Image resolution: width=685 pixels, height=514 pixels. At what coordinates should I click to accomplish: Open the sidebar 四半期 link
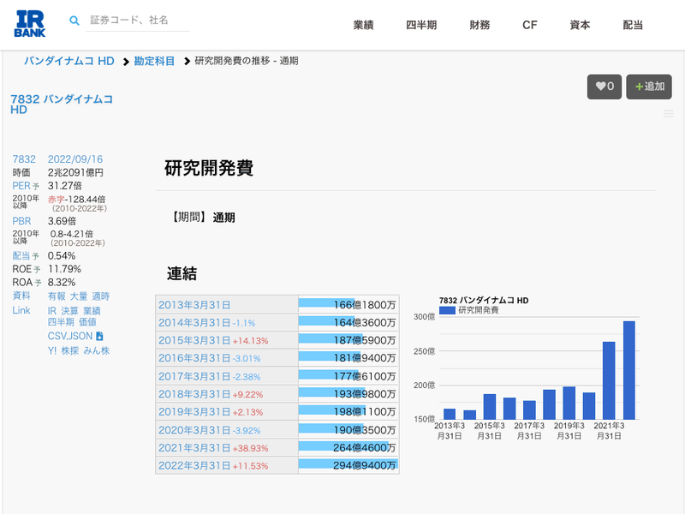click(x=61, y=322)
